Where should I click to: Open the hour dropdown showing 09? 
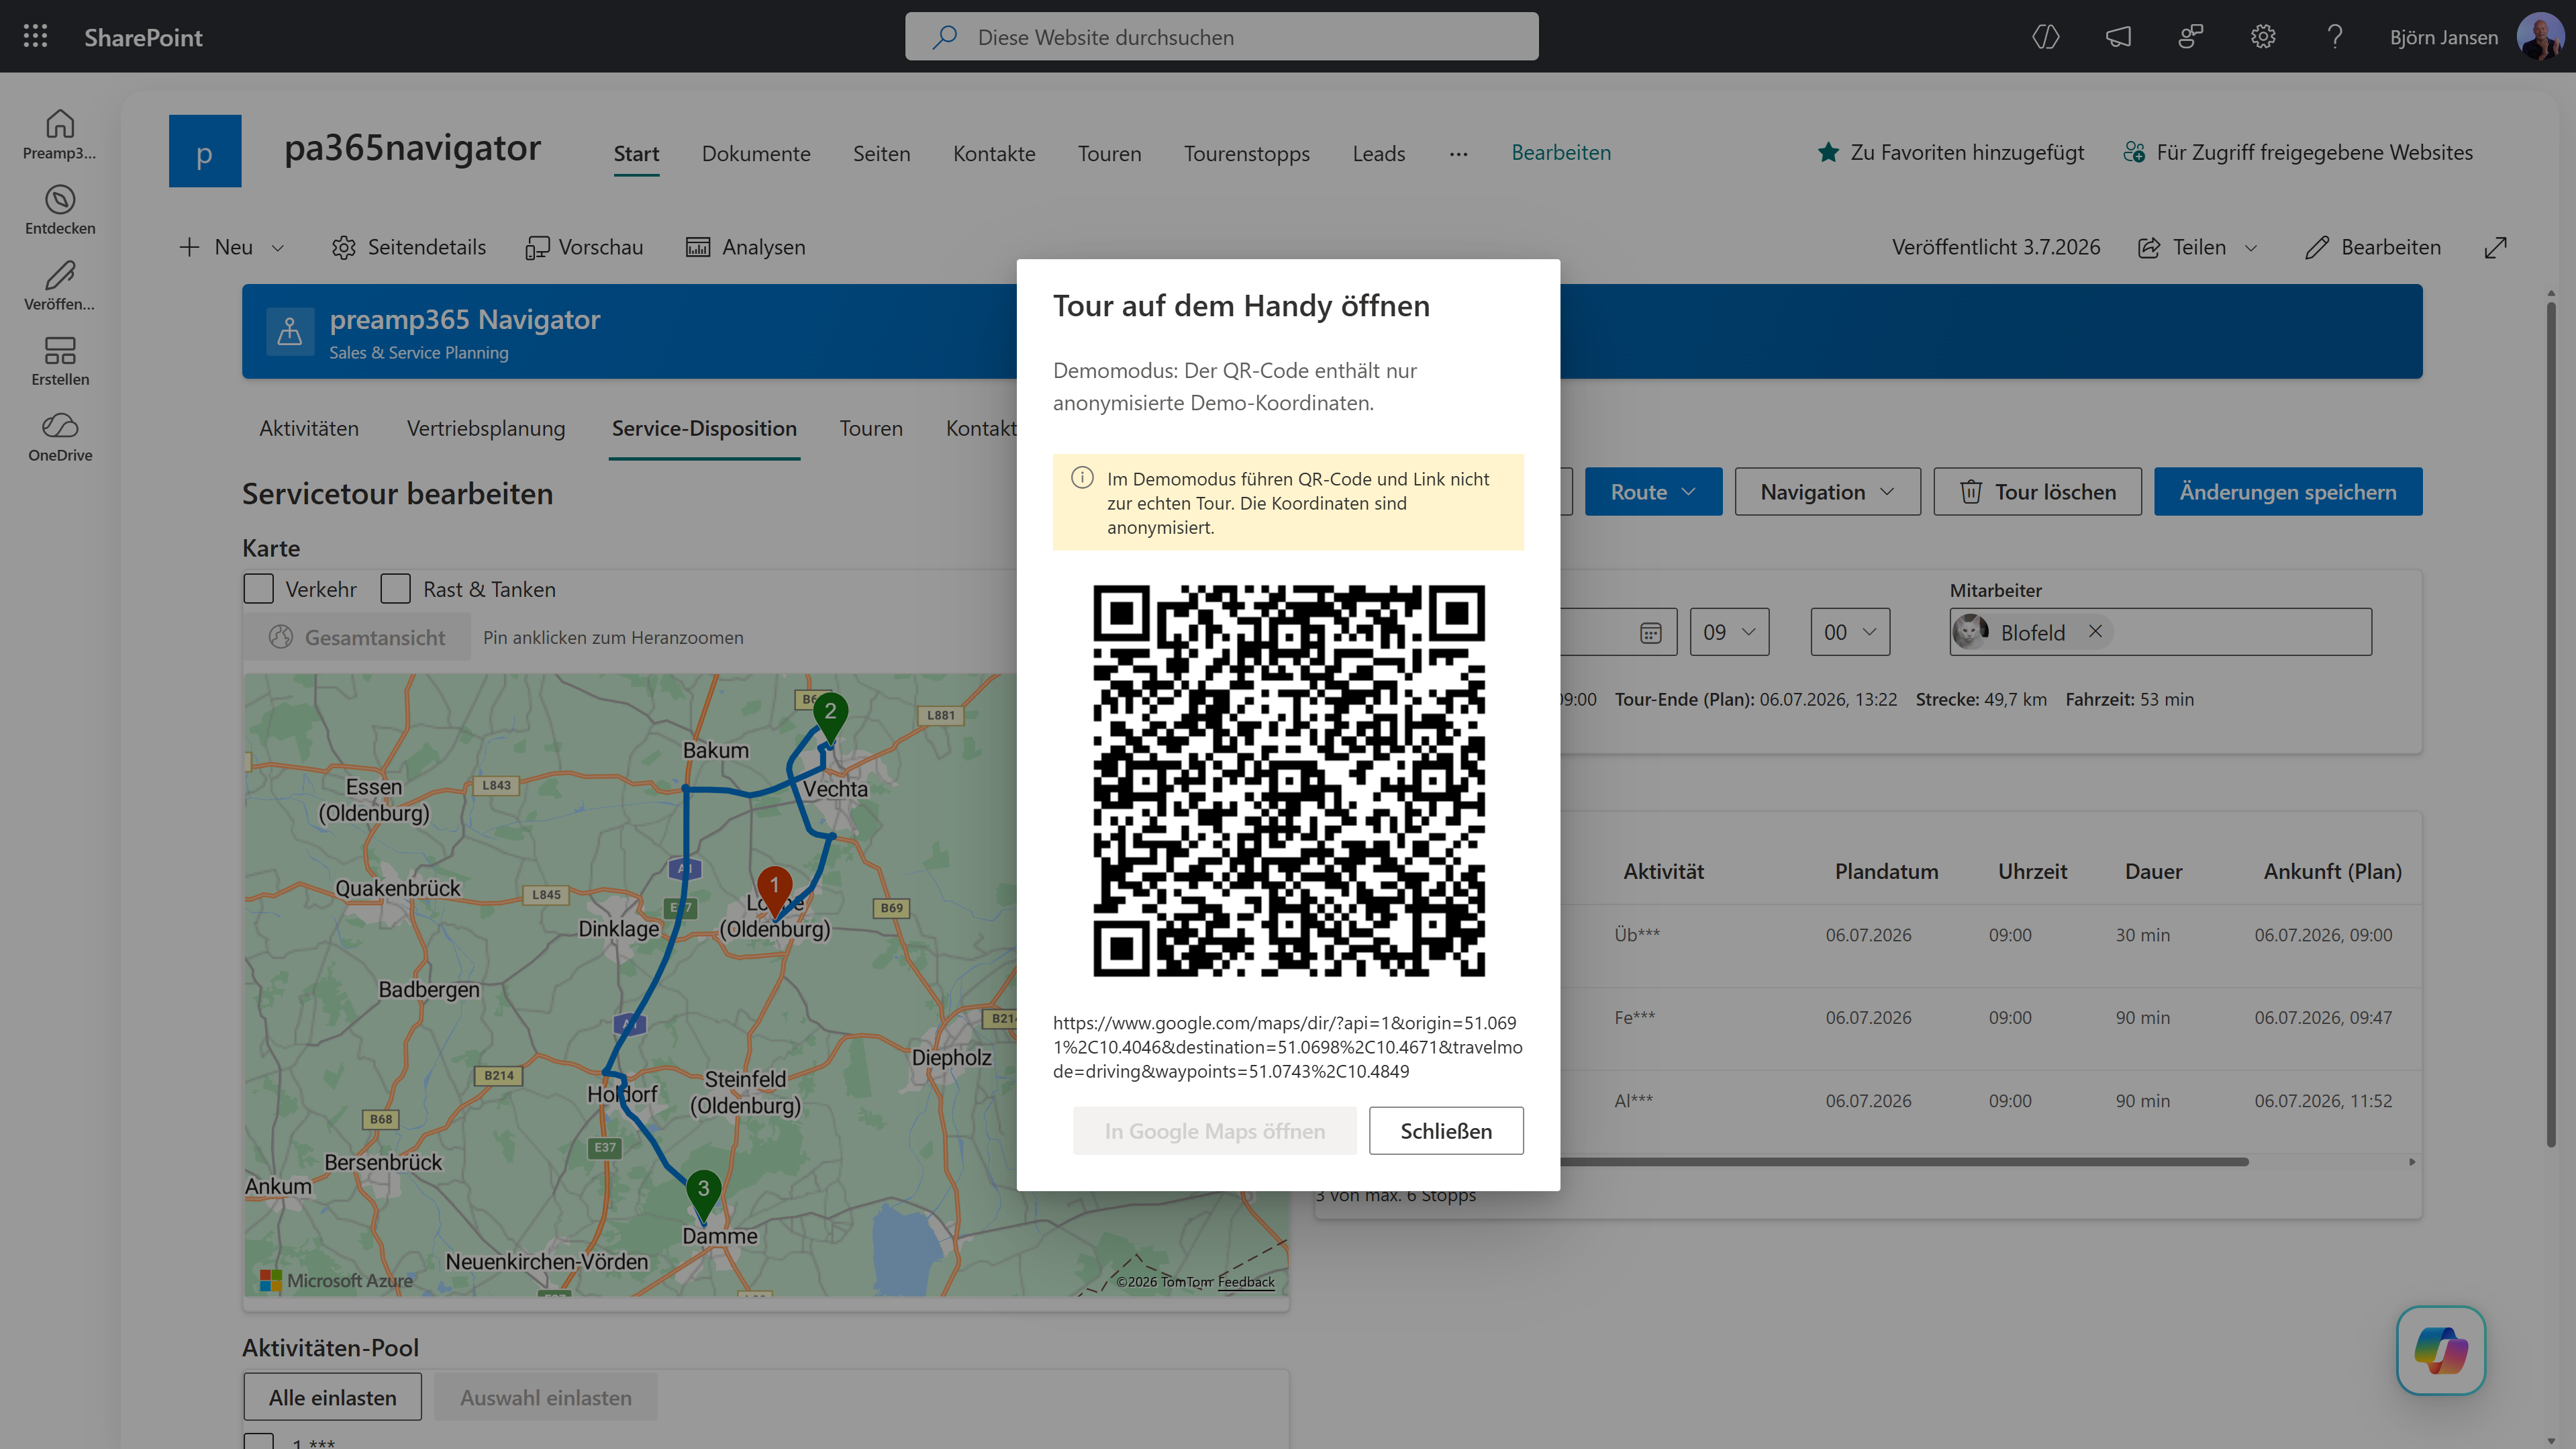click(x=1729, y=631)
